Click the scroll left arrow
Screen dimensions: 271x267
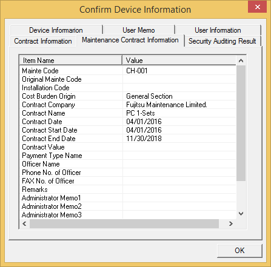24,223
